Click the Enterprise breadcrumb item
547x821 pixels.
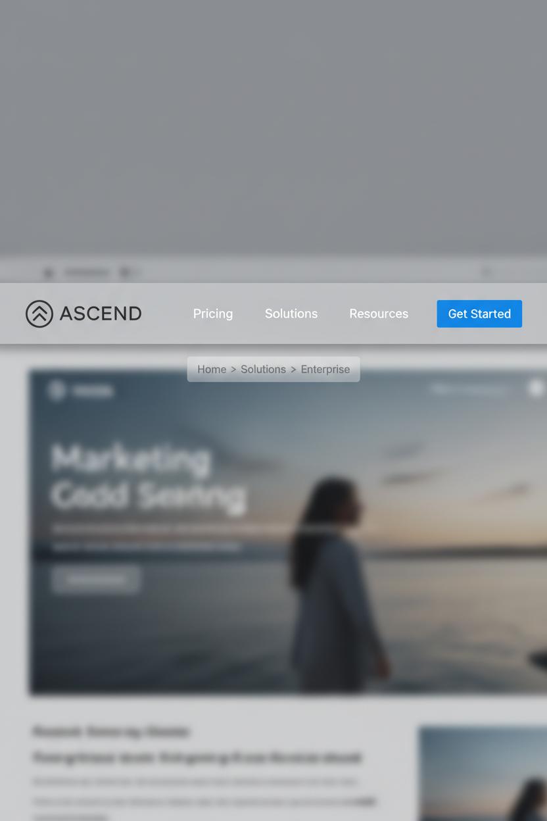tap(325, 370)
